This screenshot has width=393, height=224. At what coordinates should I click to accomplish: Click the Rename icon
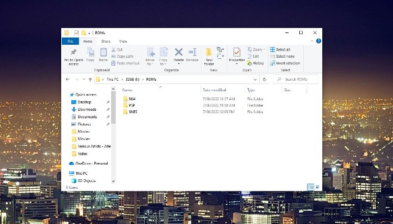(193, 52)
